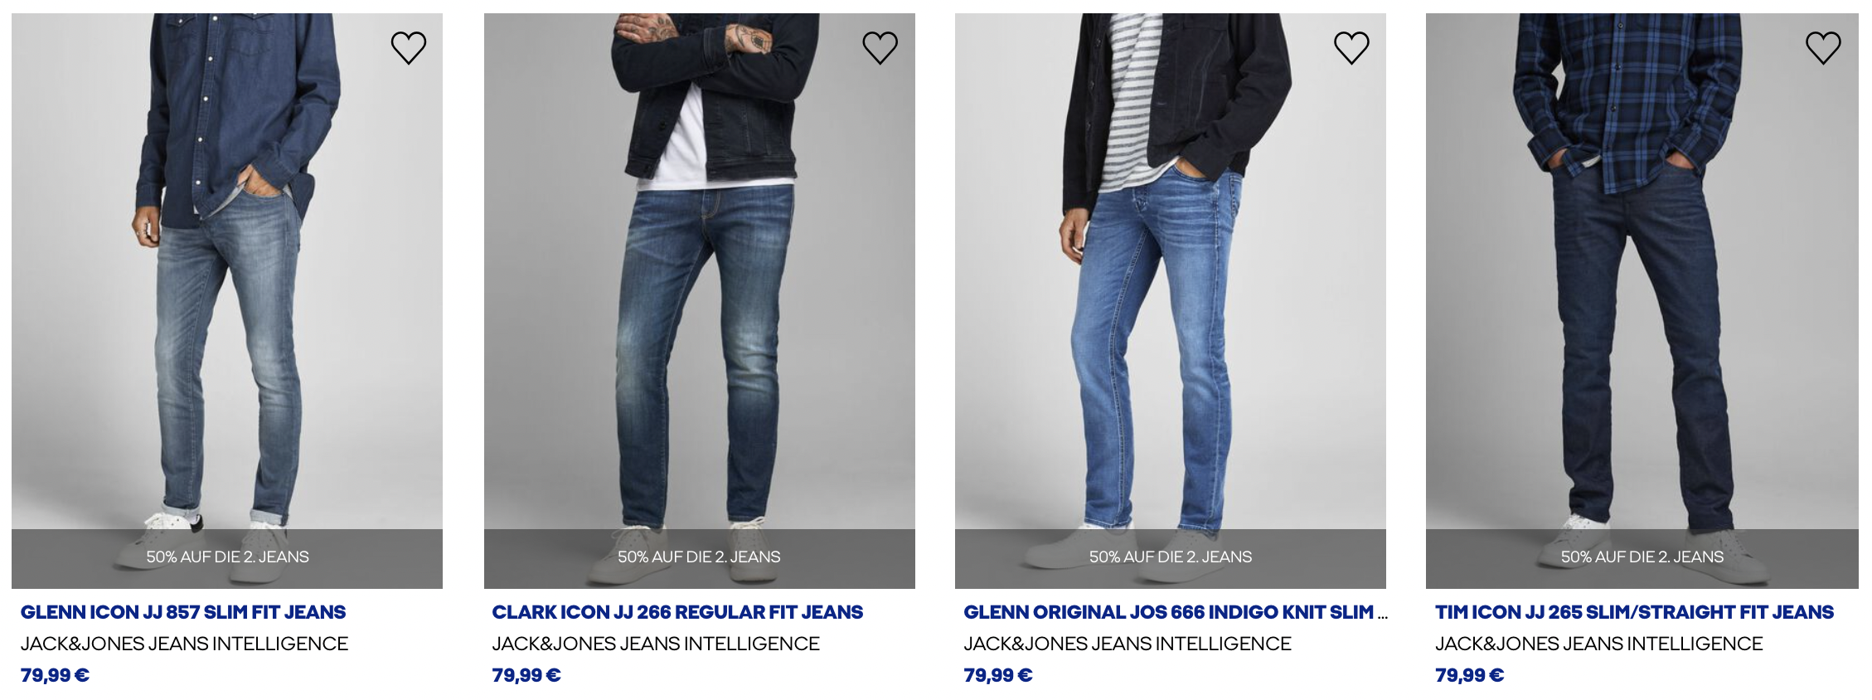Click 50% promo banner on Tim jeans

tap(1642, 558)
